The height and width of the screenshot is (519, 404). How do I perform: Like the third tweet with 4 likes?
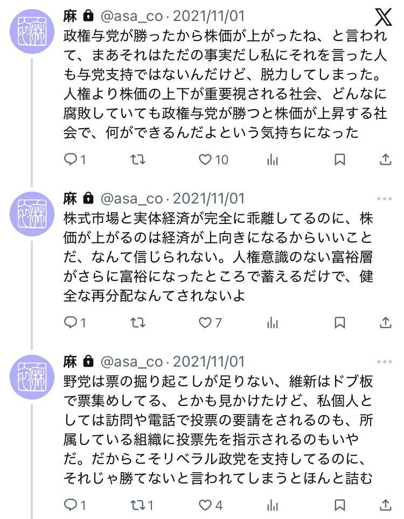click(205, 505)
